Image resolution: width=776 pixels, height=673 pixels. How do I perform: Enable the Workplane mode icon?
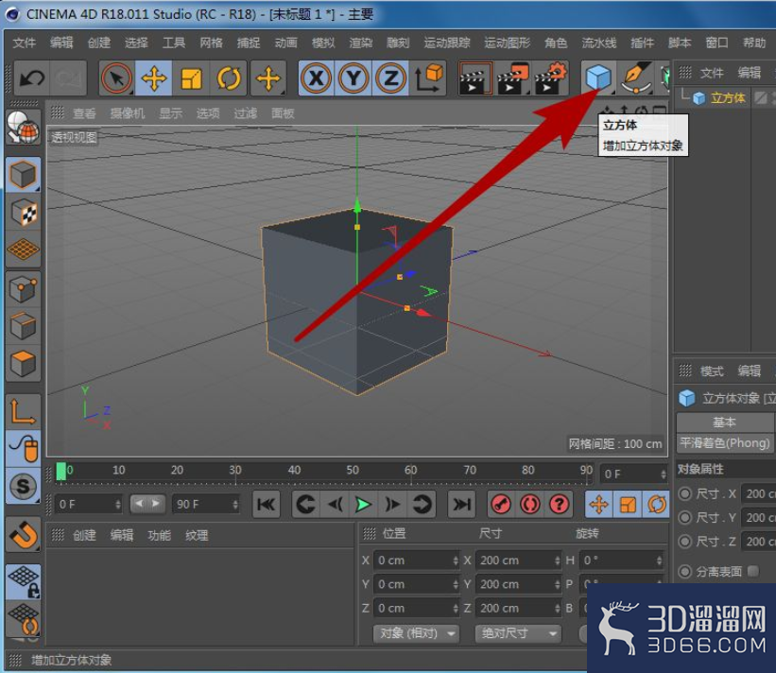[x=23, y=250]
